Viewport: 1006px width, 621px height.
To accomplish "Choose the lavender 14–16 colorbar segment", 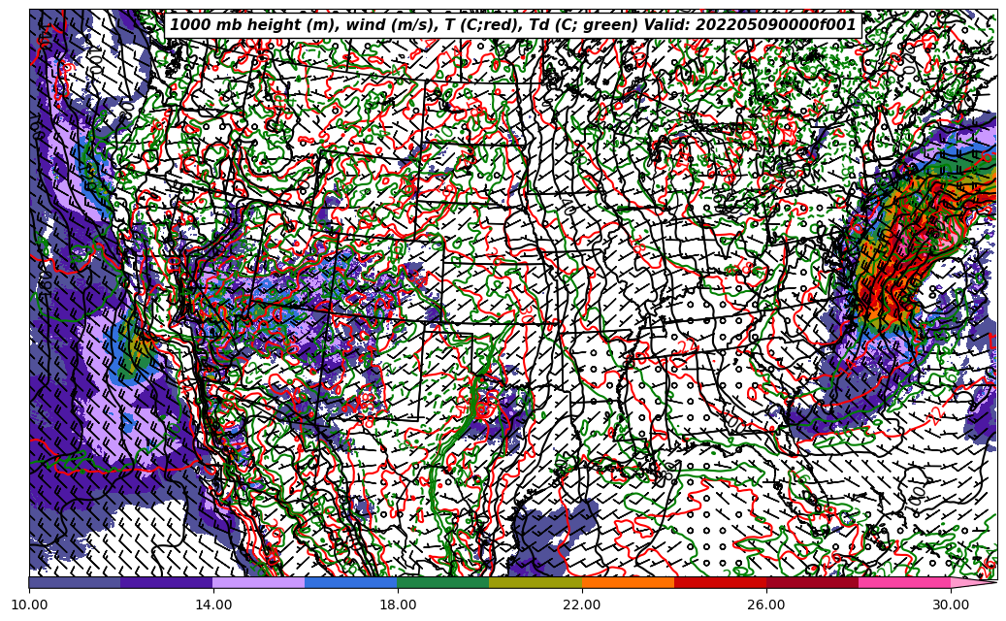I will tap(259, 583).
